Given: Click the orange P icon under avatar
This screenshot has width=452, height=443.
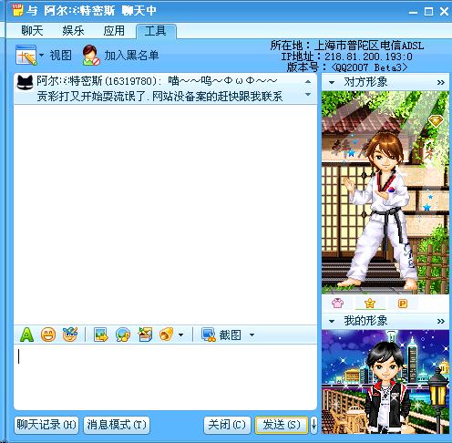Looking at the screenshot, I should pyautogui.click(x=403, y=304).
